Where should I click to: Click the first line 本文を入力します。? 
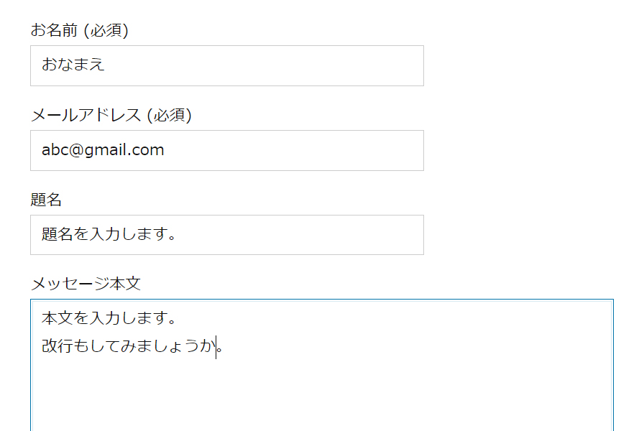109,318
